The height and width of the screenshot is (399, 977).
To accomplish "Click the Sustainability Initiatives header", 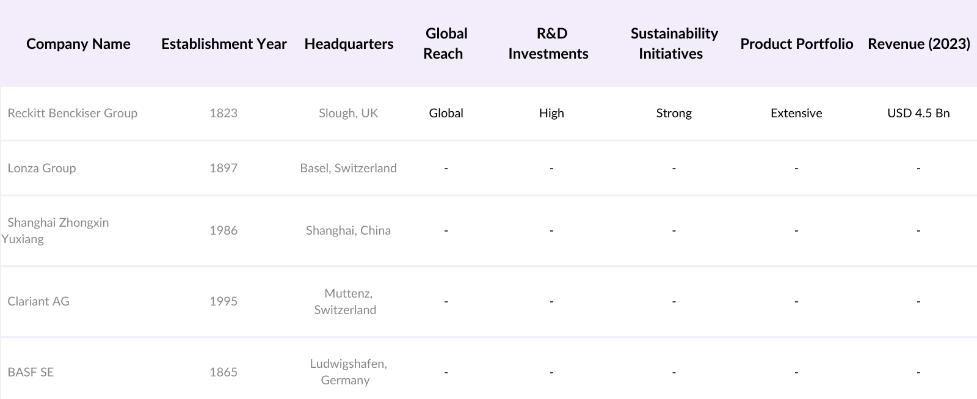I will [x=674, y=43].
